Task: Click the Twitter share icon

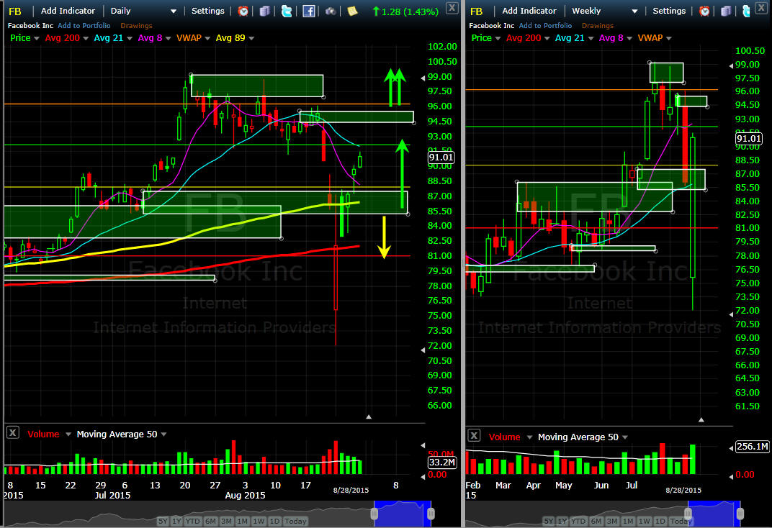Action: pyautogui.click(x=286, y=11)
